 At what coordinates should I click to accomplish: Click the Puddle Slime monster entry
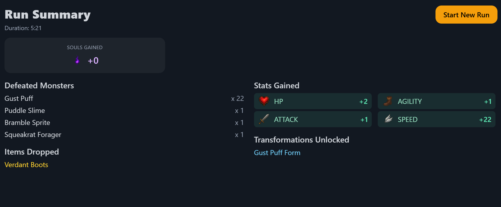click(25, 110)
